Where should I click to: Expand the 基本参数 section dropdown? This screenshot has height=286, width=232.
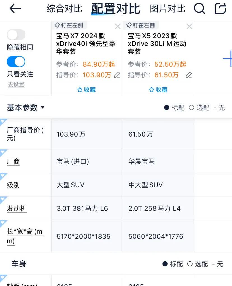pyautogui.click(x=25, y=107)
